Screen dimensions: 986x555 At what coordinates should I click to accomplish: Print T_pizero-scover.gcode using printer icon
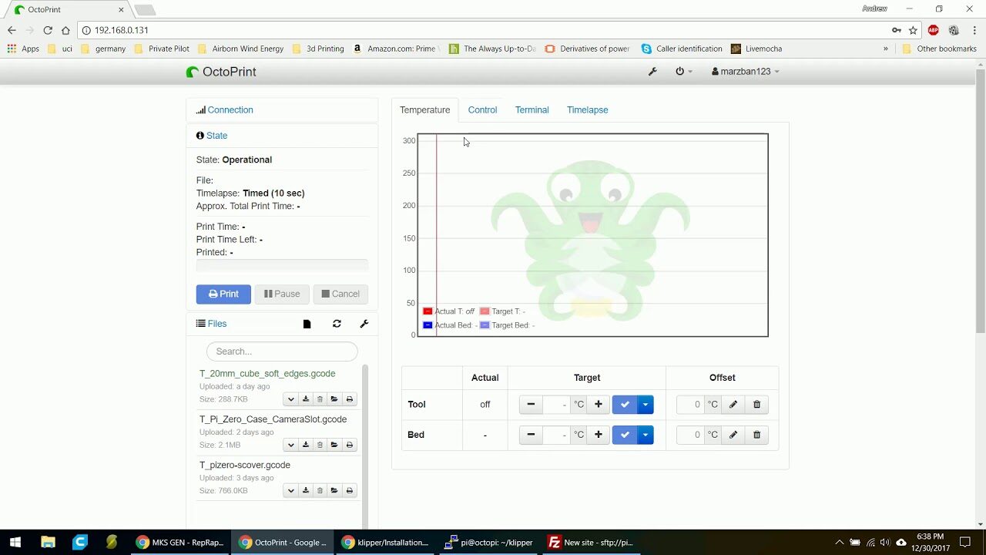(x=349, y=491)
